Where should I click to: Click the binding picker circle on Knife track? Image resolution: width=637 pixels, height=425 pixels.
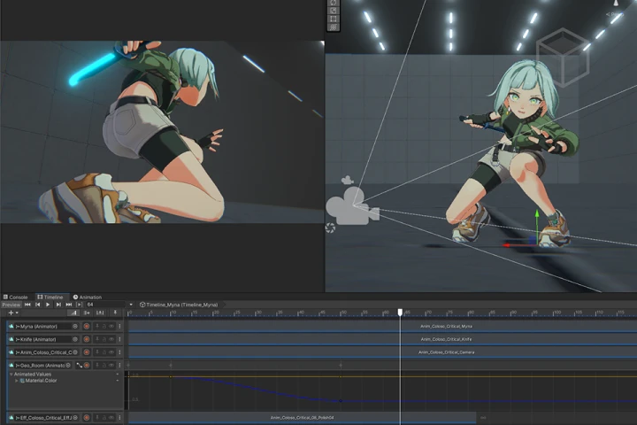tap(75, 339)
